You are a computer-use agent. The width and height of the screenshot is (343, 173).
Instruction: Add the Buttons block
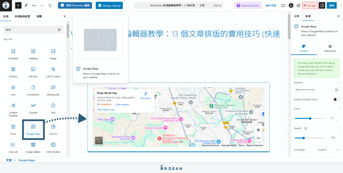click(13, 73)
